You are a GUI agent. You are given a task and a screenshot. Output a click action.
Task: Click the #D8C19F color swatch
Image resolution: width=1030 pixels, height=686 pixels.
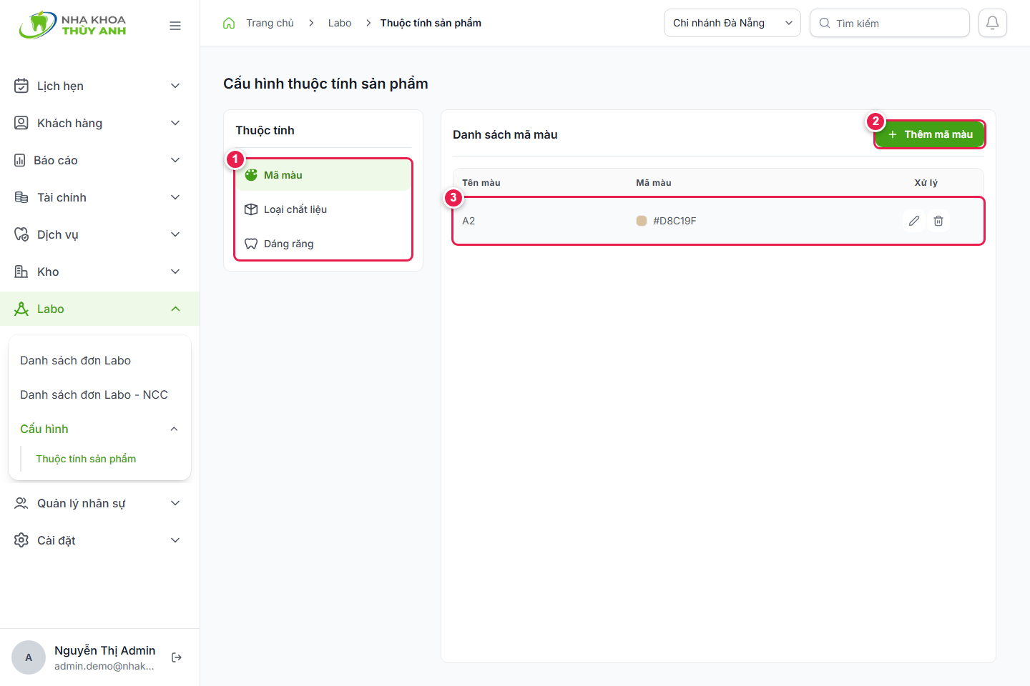pos(642,221)
